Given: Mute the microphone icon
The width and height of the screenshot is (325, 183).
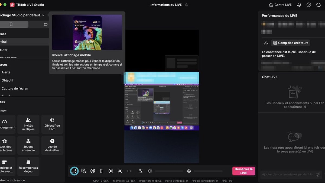Looking at the screenshot, I should [189, 171].
